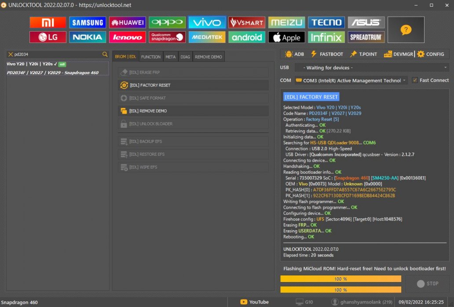Viewport: 454px width, 307px height.
Task: Open the Tecno brand tile
Action: (x=326, y=22)
